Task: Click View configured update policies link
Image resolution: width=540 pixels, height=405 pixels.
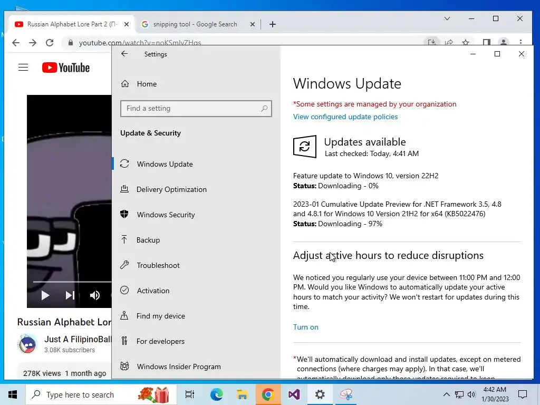Action: 345,117
